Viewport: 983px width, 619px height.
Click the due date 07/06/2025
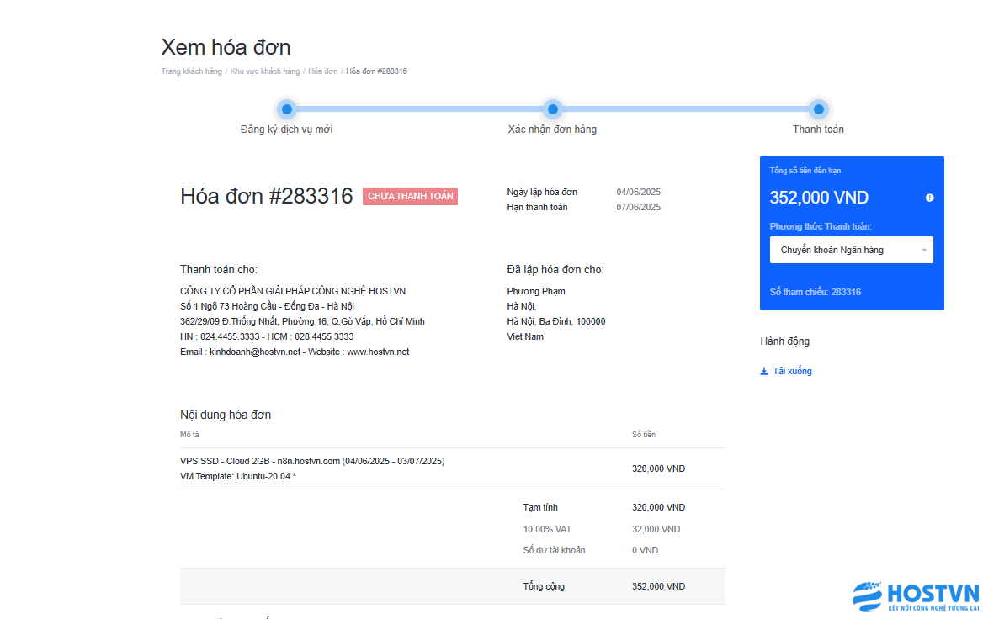click(638, 208)
